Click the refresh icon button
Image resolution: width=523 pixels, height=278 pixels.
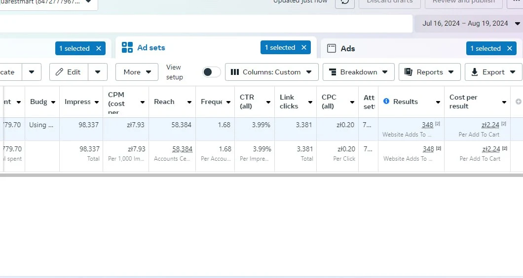coord(345,2)
